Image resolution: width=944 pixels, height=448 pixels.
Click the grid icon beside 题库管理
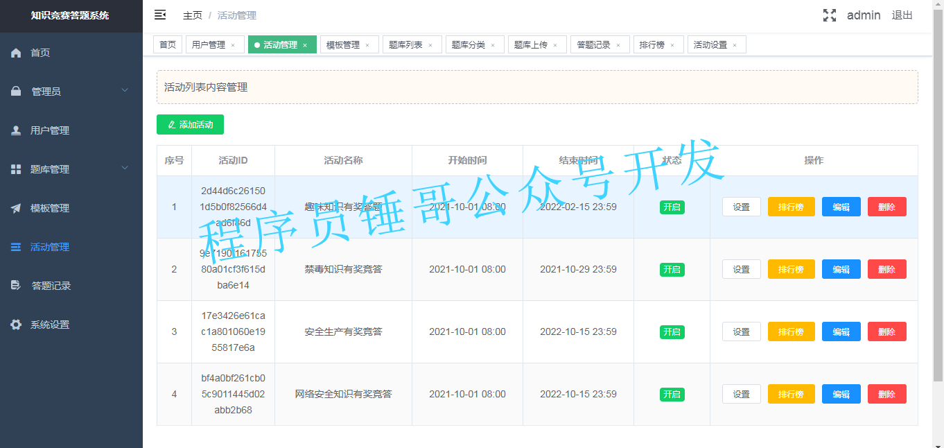[16, 169]
